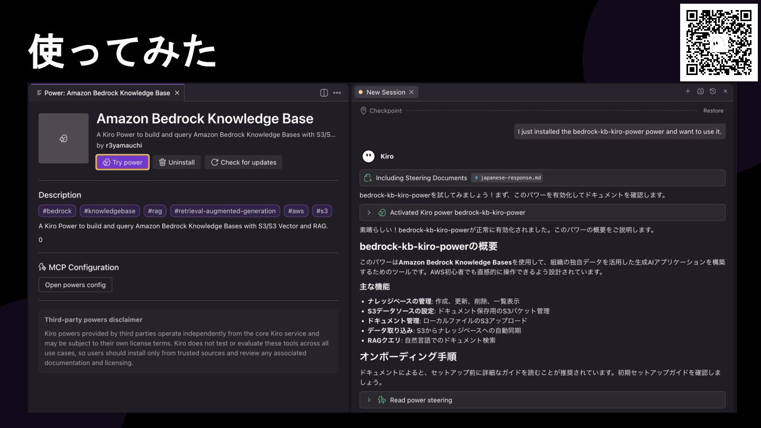Click the MCP Configuration heading icon
761x428 pixels.
point(43,267)
